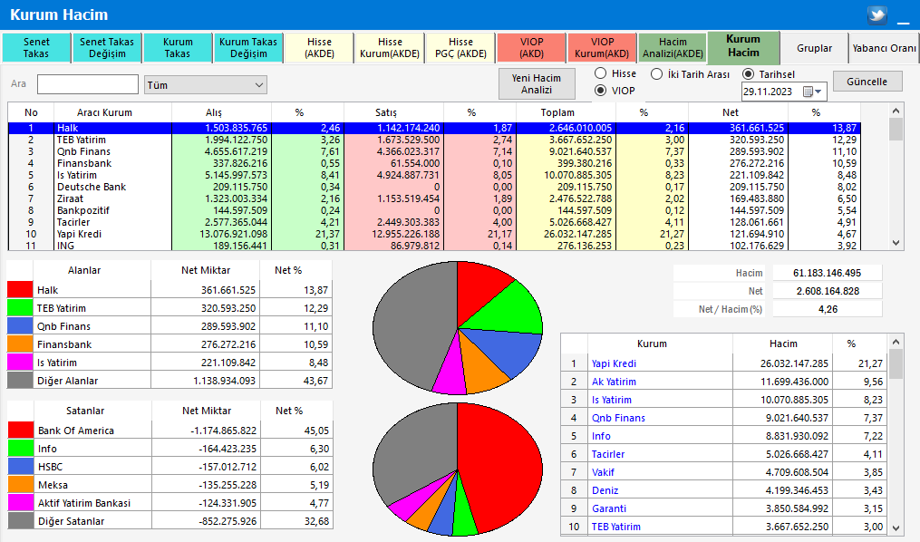Click the red swatch beside Bank Of America
This screenshot has height=542, width=920.
tap(21, 431)
